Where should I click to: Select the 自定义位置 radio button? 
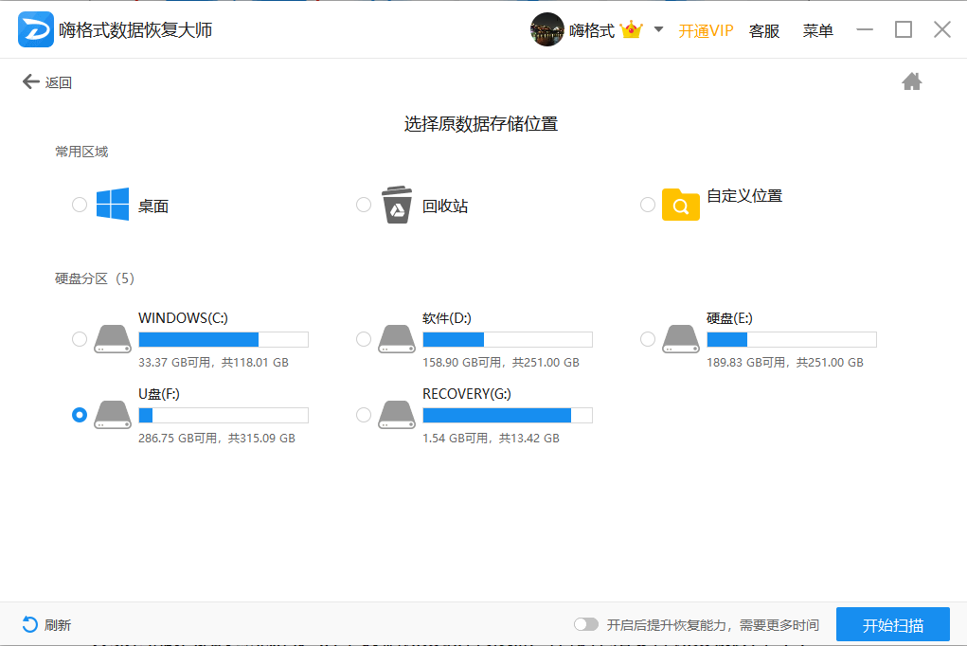pos(648,205)
